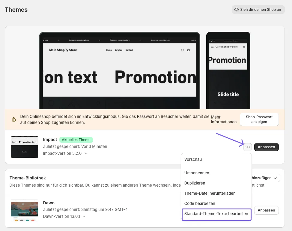The width and height of the screenshot is (292, 231).
Task: Click the Impact theme thumbnail
Action: pos(25,147)
